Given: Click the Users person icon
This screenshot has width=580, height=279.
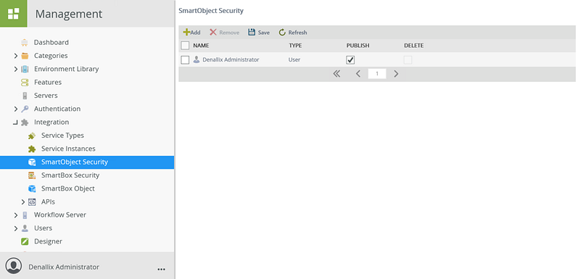Looking at the screenshot, I should pyautogui.click(x=25, y=228).
